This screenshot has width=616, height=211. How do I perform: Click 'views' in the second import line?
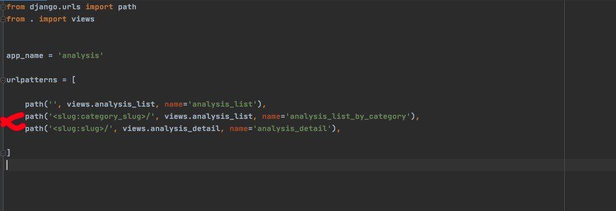coord(83,19)
